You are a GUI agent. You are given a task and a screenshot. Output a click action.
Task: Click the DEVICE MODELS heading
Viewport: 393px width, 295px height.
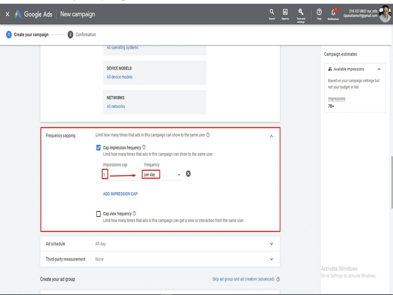(119, 68)
